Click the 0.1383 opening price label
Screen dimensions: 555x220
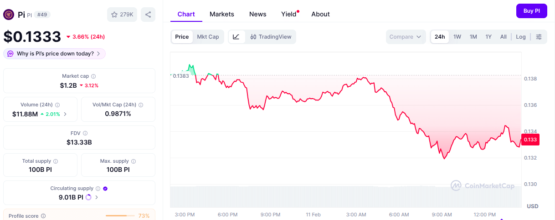180,76
